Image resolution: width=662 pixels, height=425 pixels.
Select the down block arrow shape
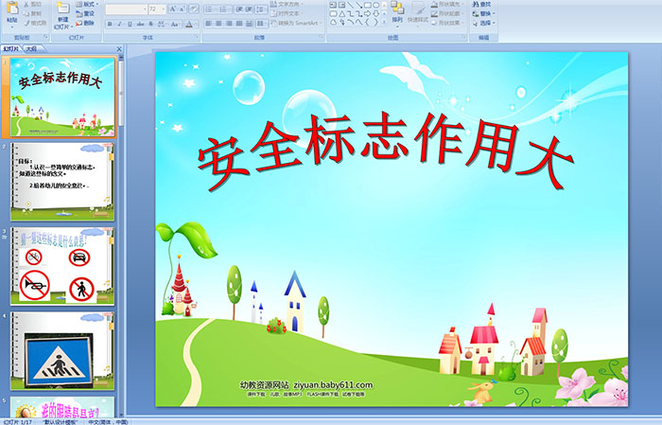[x=375, y=14]
